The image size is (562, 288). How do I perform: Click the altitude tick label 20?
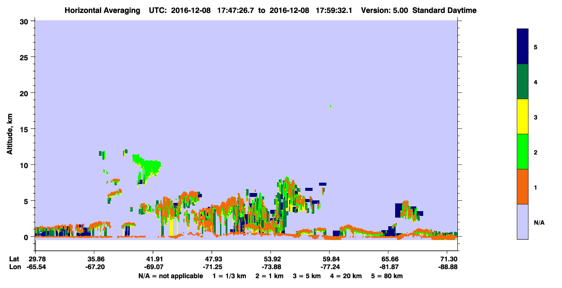tap(25, 93)
